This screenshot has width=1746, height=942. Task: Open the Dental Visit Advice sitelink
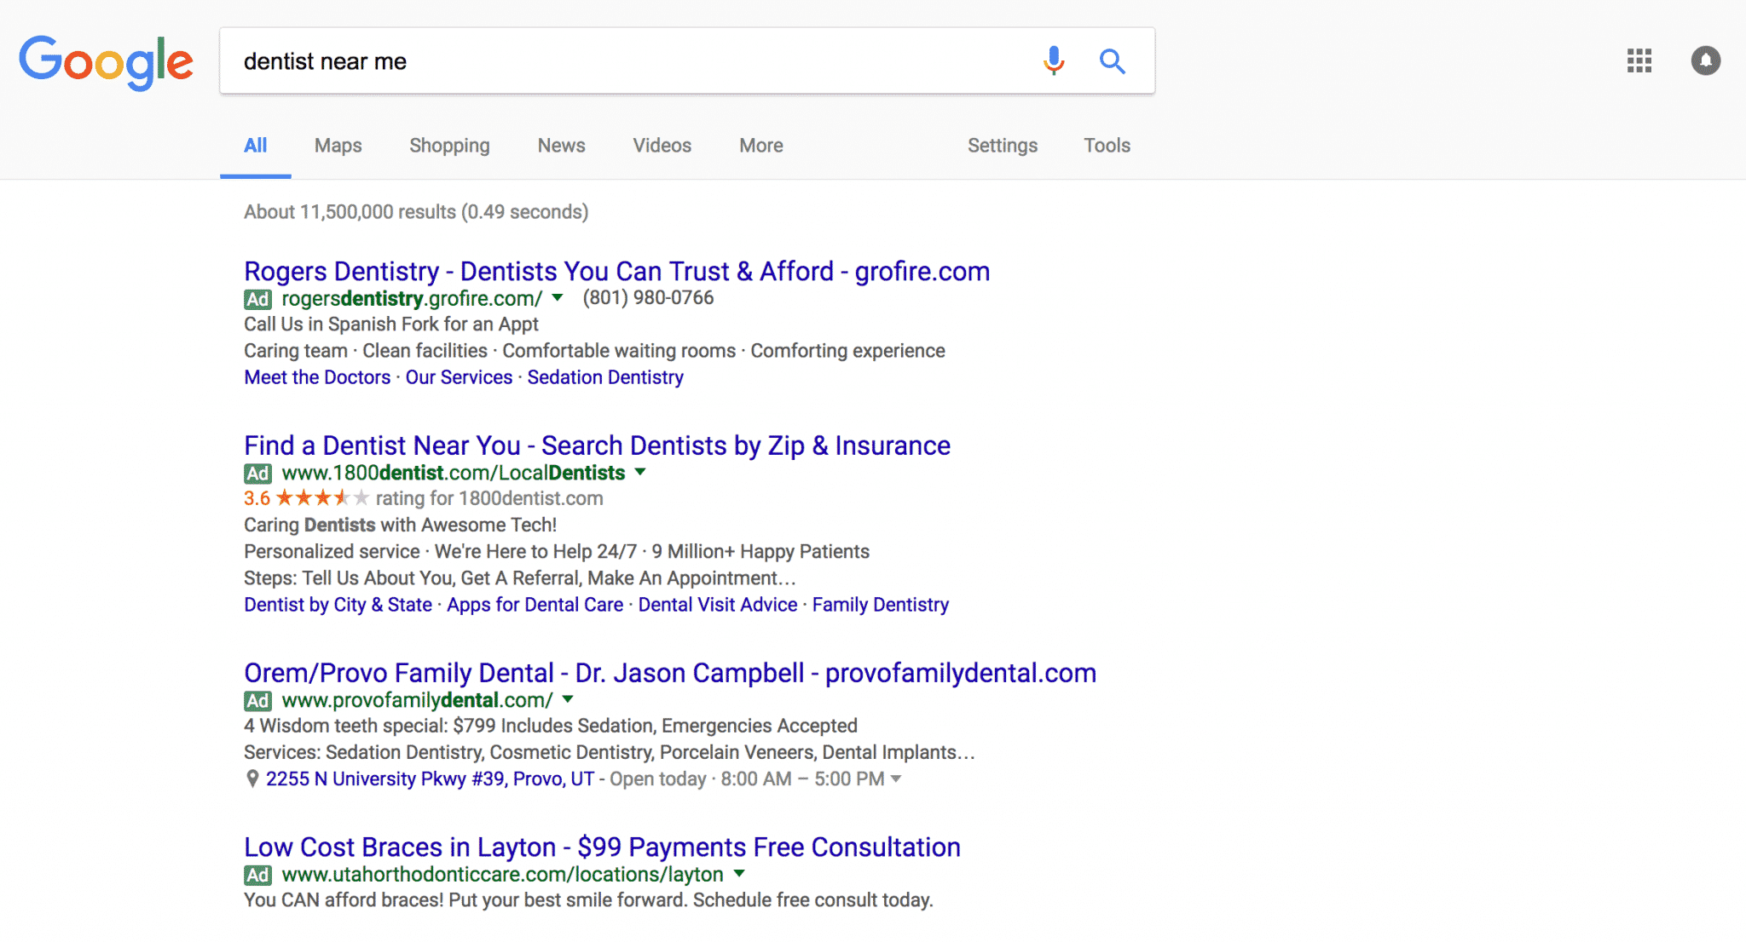[x=718, y=605]
